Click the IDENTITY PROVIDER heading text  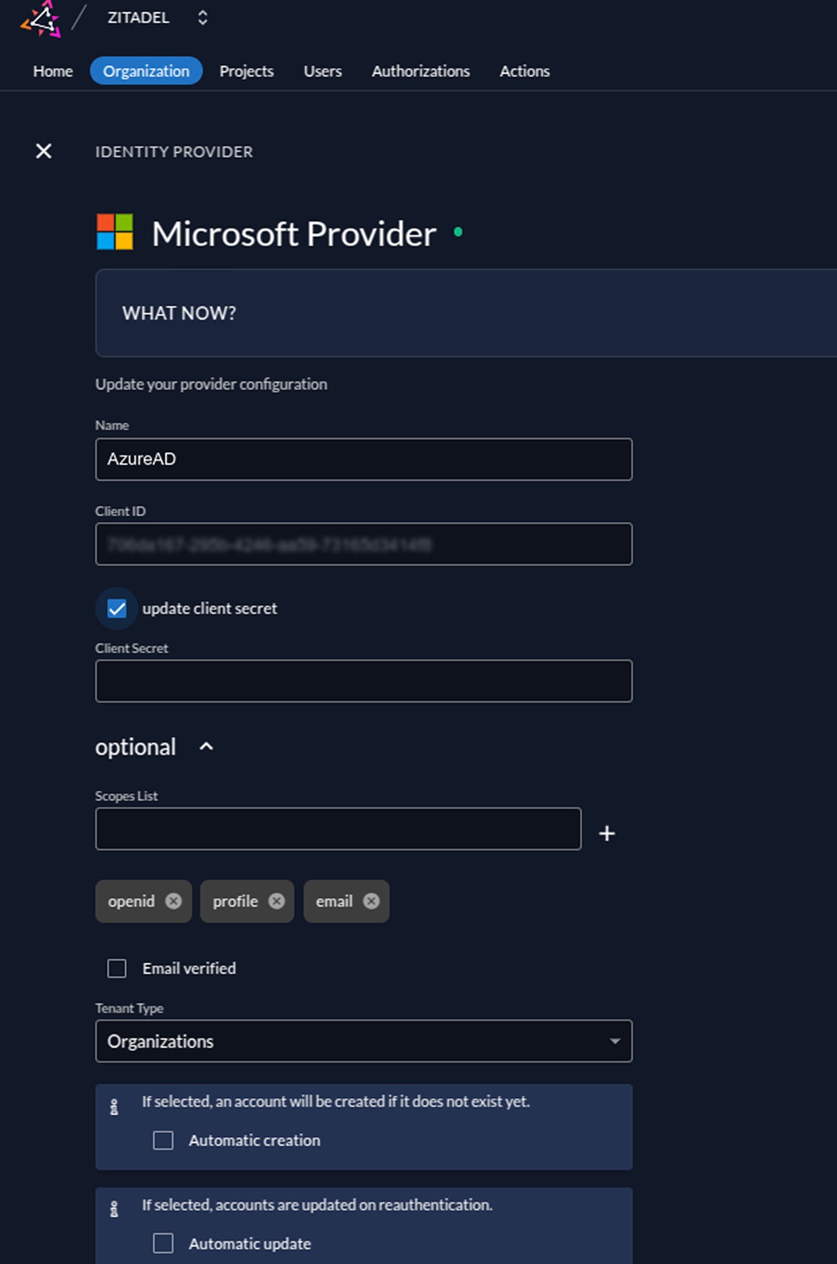174,152
